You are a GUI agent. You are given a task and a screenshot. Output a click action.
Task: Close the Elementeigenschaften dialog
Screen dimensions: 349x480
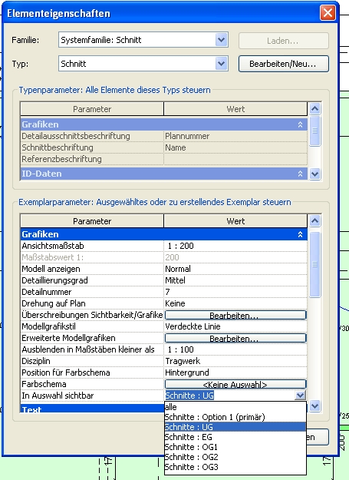pos(328,13)
